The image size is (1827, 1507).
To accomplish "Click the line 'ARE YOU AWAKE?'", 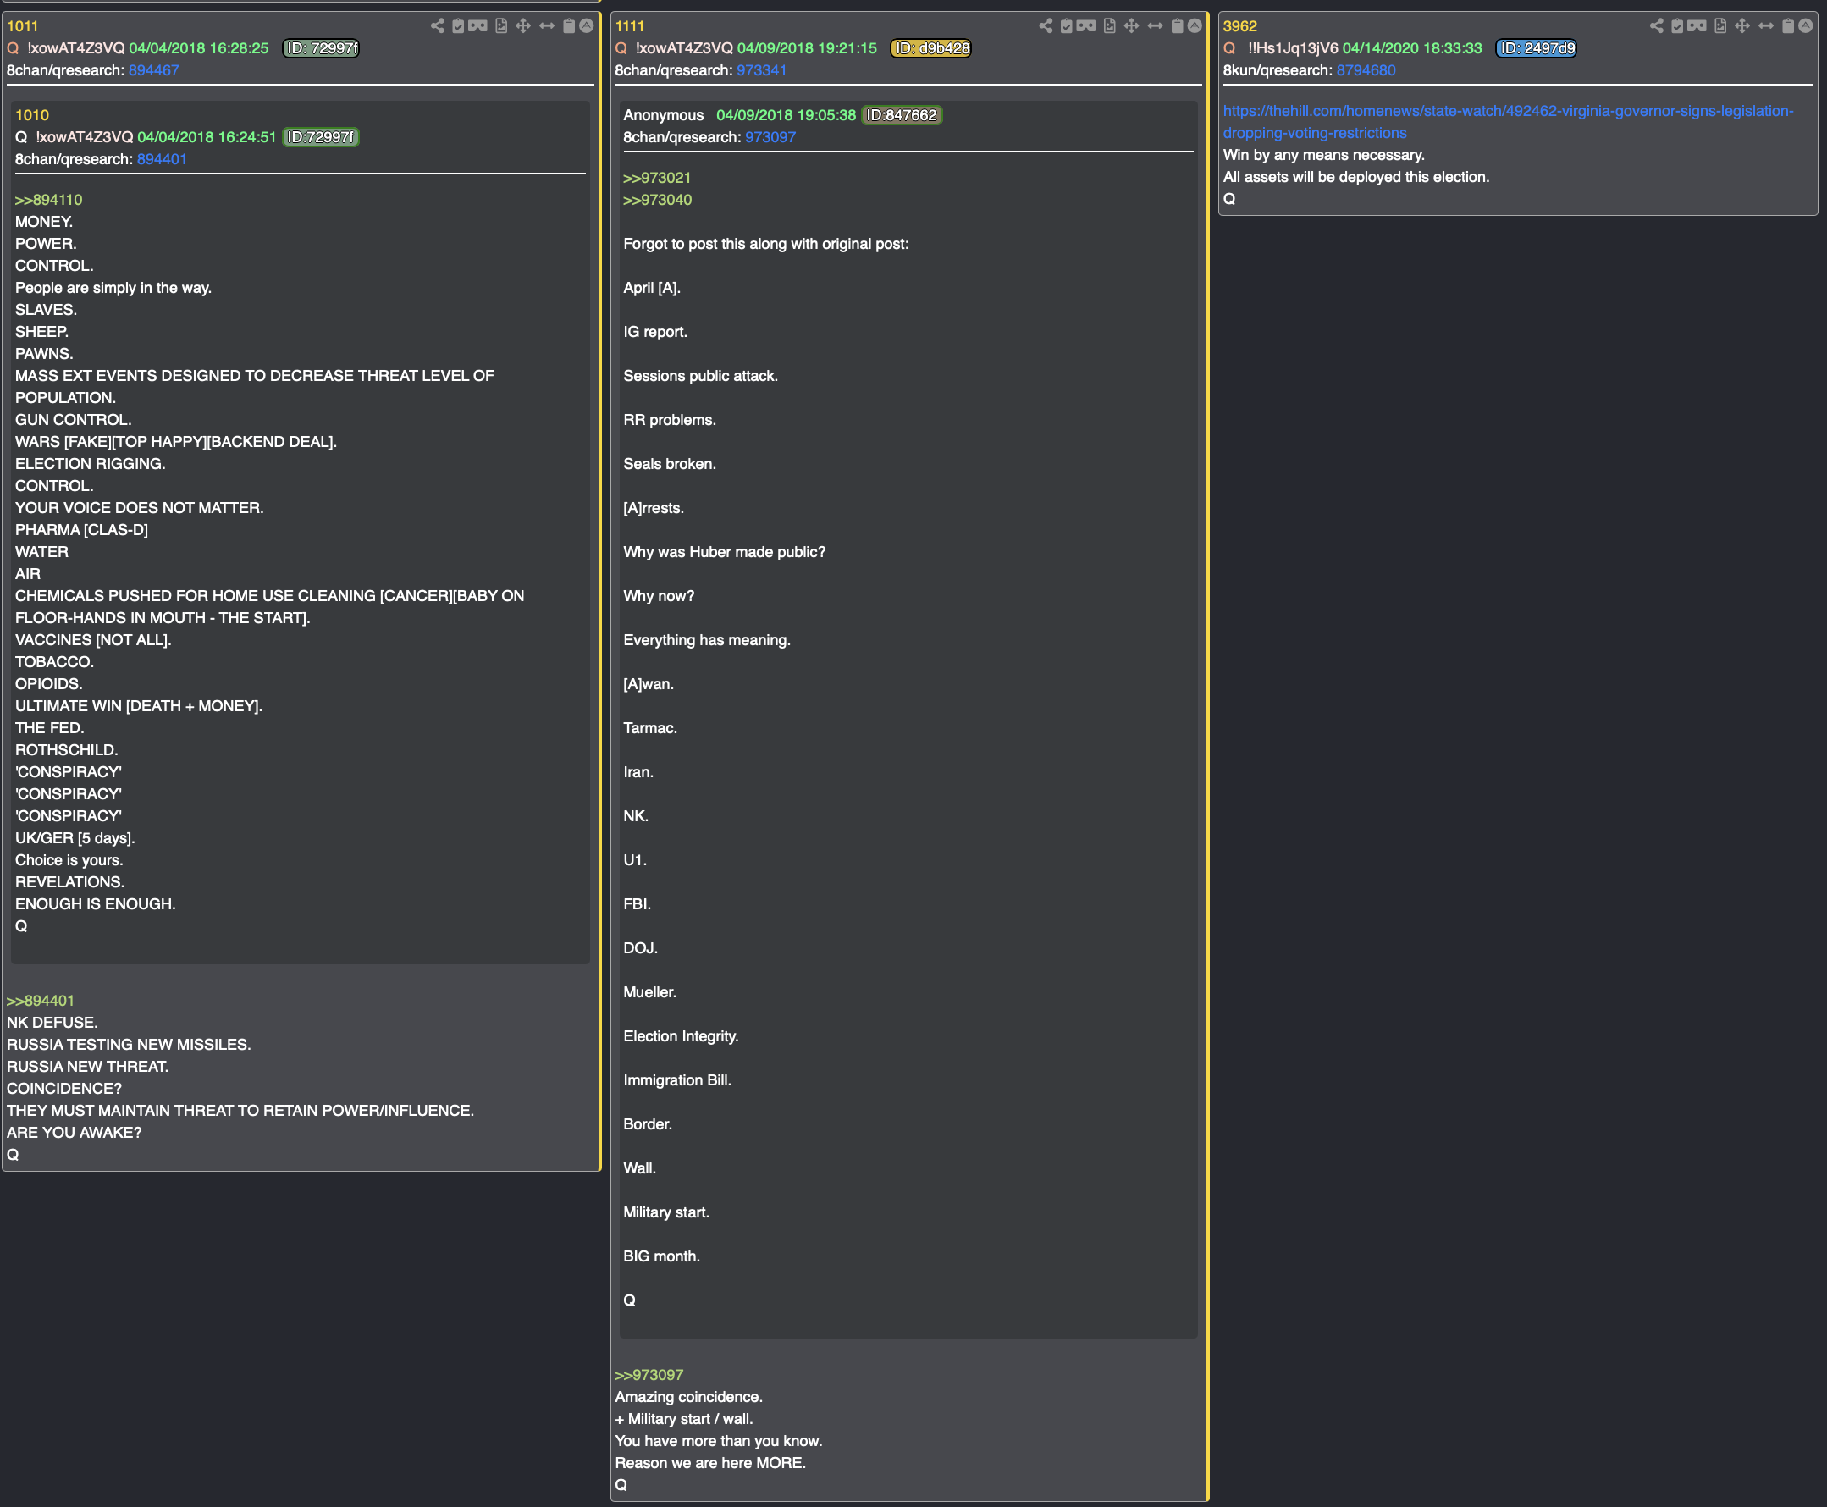I will point(74,1133).
